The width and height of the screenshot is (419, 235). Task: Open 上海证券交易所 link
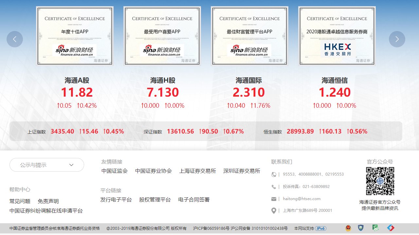[x=198, y=171]
